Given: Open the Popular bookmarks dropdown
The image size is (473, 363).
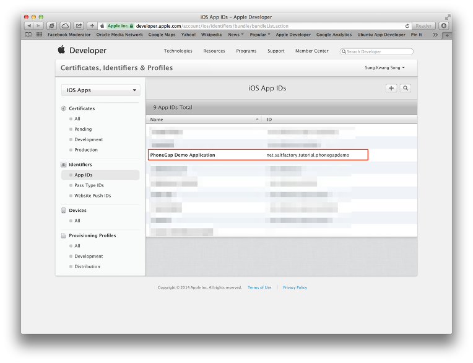Looking at the screenshot, I should click(x=260, y=35).
